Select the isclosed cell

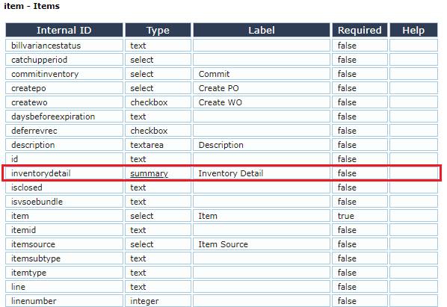[64, 187]
